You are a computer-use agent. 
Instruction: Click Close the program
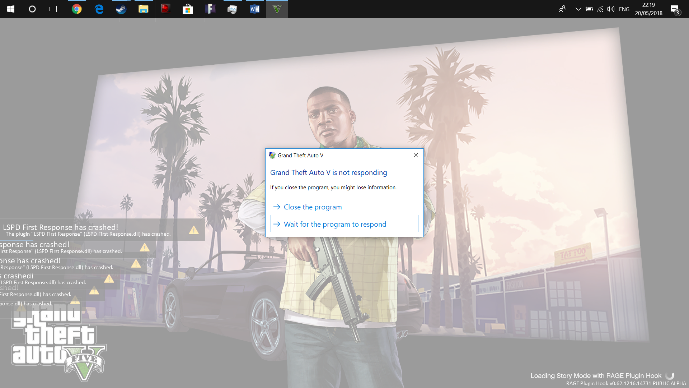pyautogui.click(x=313, y=207)
